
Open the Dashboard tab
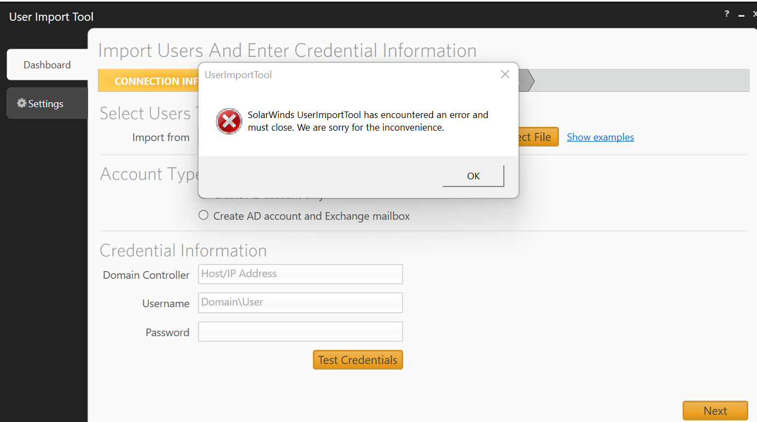[47, 65]
